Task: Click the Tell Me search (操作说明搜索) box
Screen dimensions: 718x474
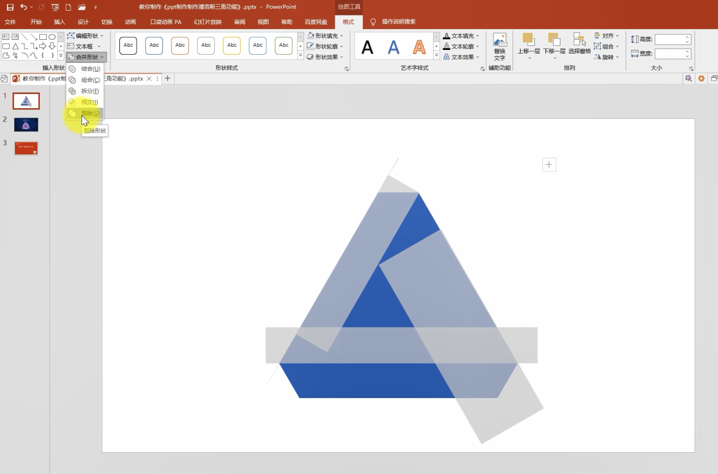Action: [399, 22]
